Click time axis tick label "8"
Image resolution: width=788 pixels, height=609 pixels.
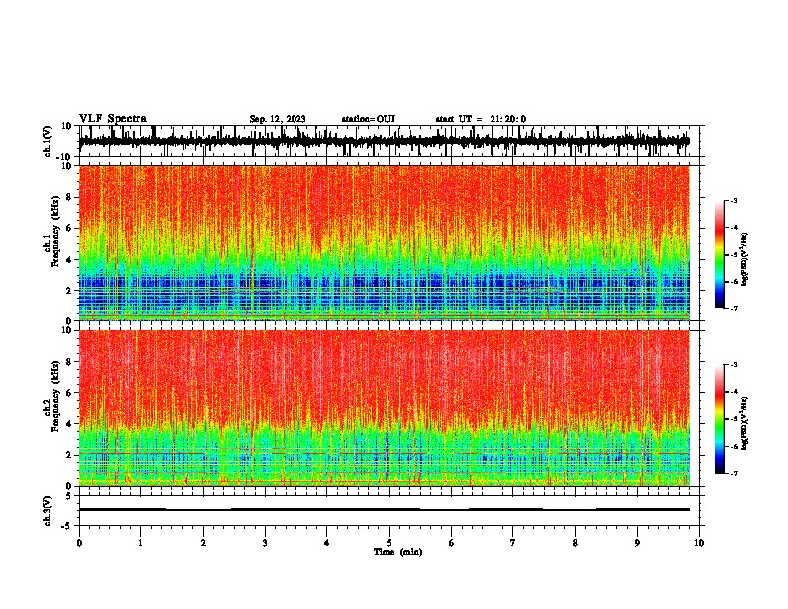coord(575,543)
